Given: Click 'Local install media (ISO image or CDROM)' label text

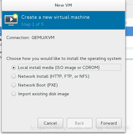Looking at the screenshot, I should (x=59, y=67).
